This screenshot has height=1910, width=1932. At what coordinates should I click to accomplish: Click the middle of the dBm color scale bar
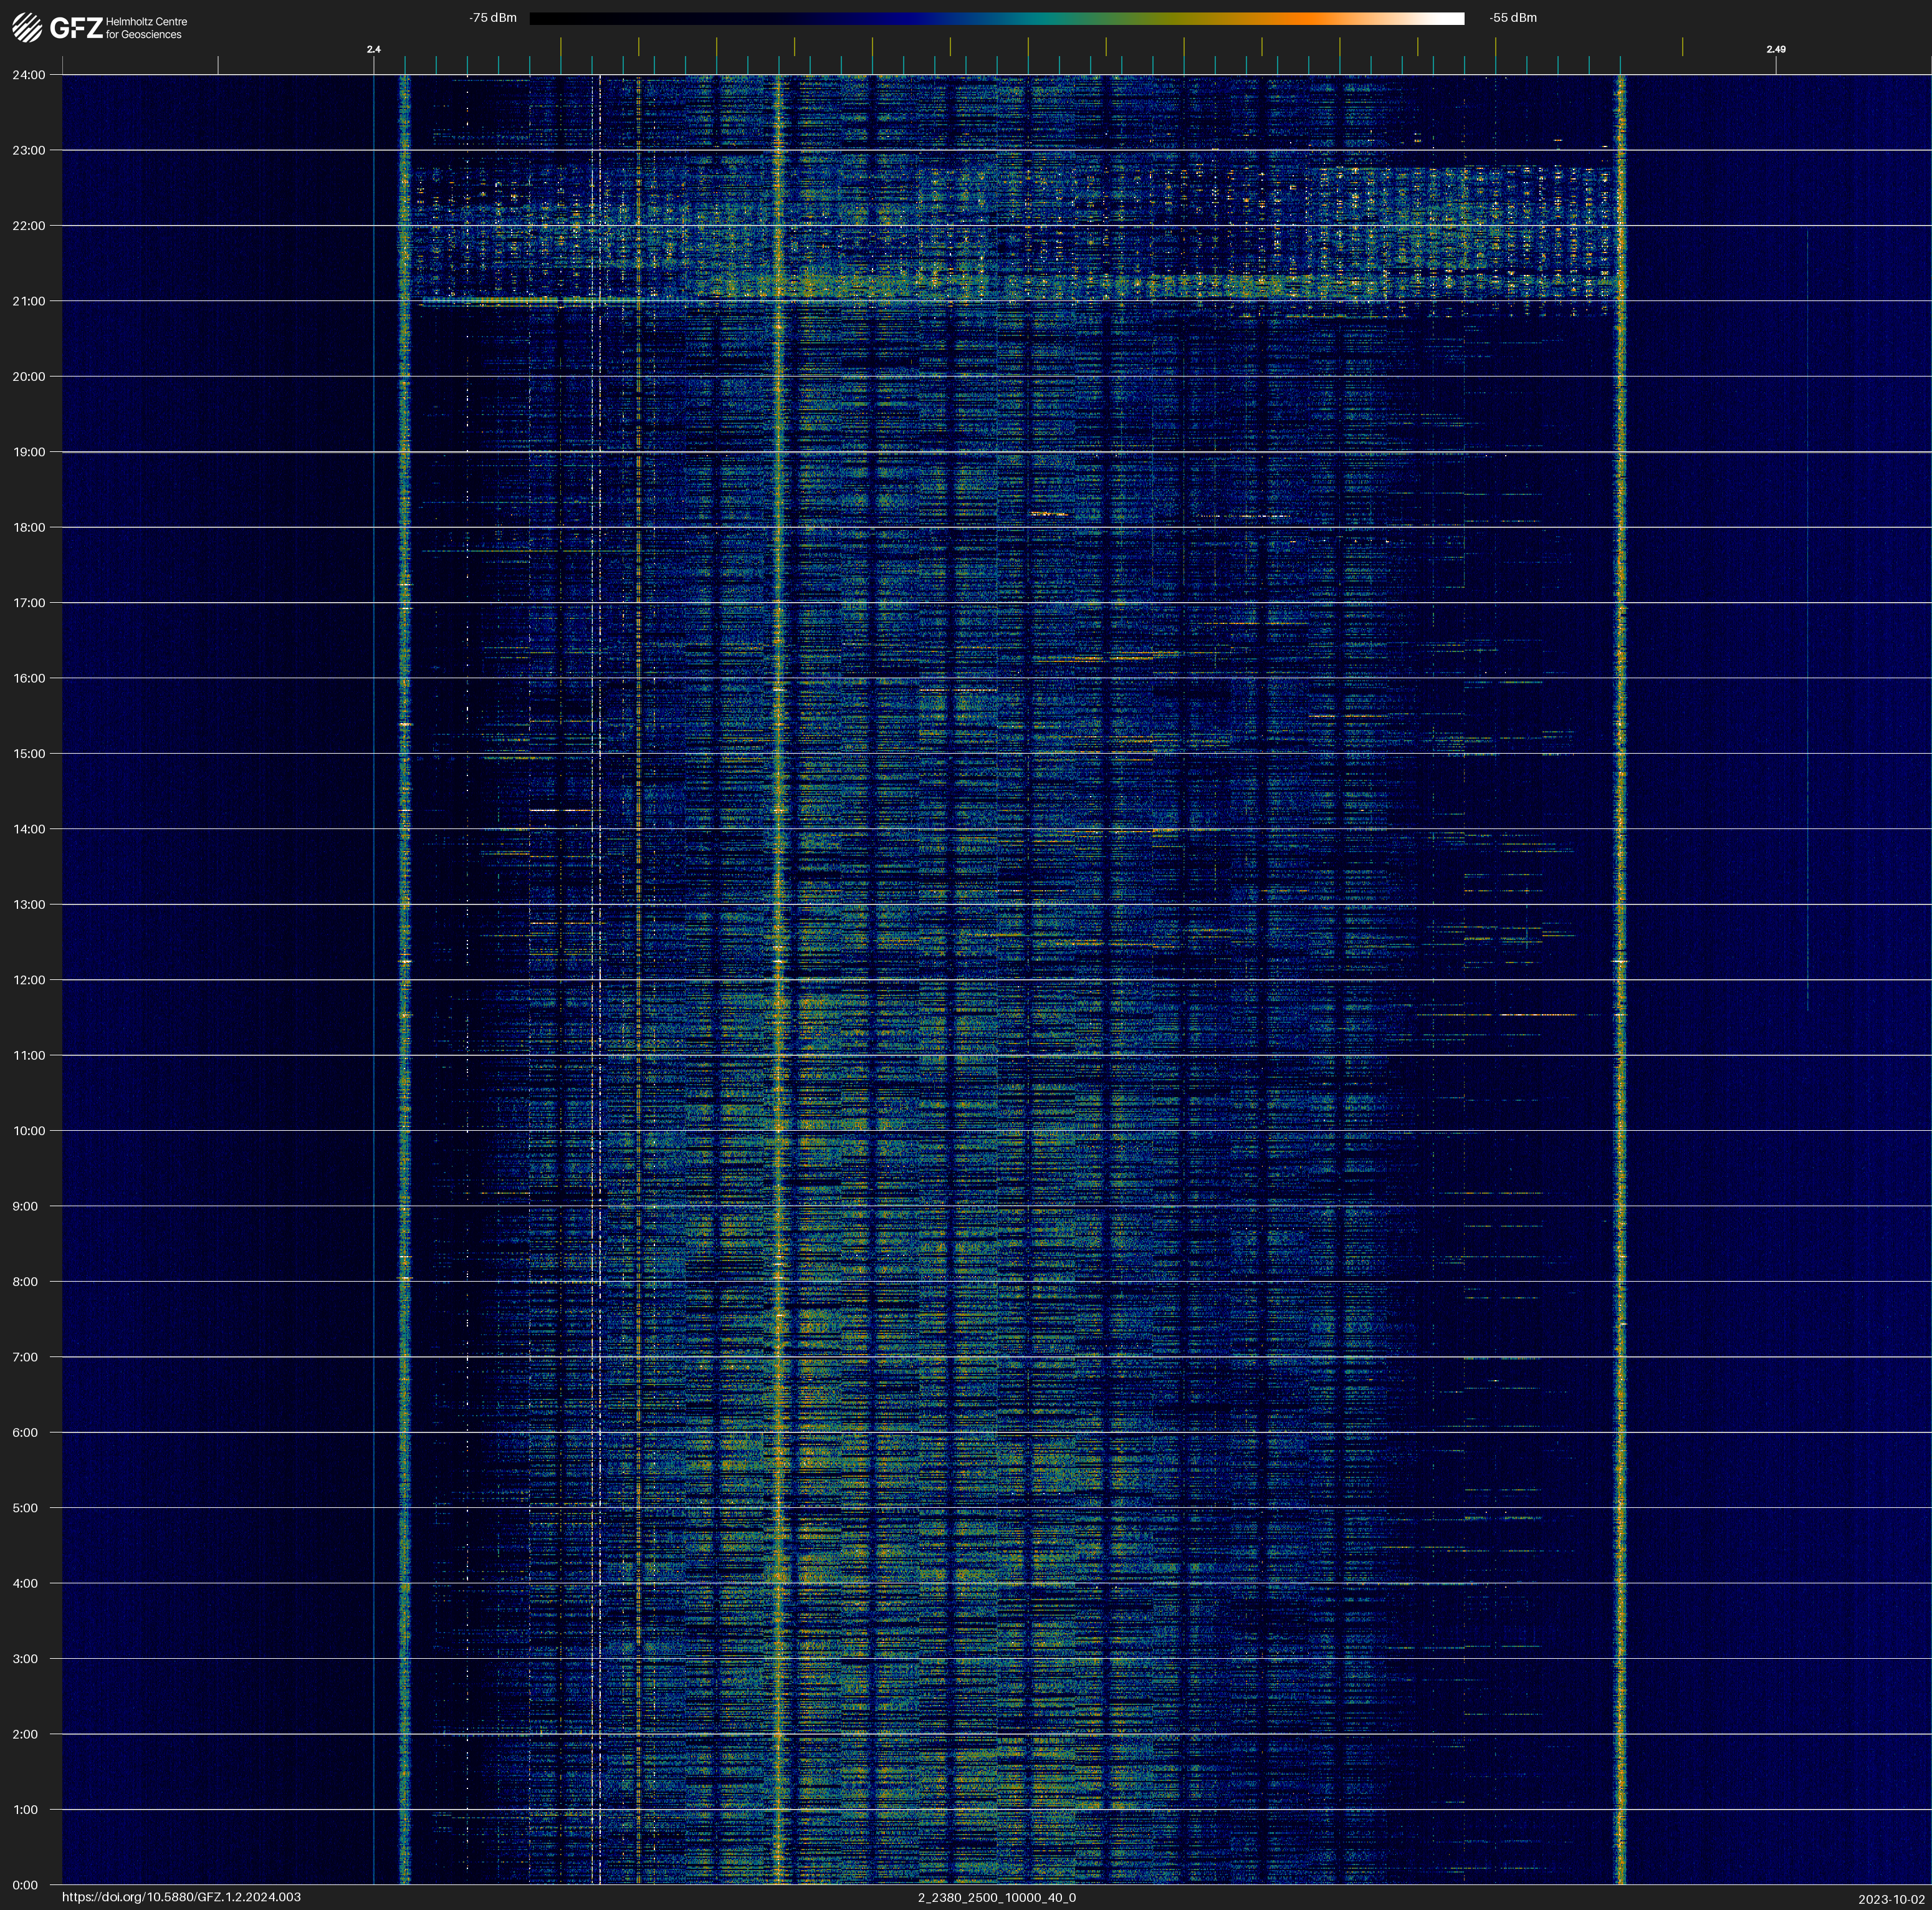coord(996,18)
